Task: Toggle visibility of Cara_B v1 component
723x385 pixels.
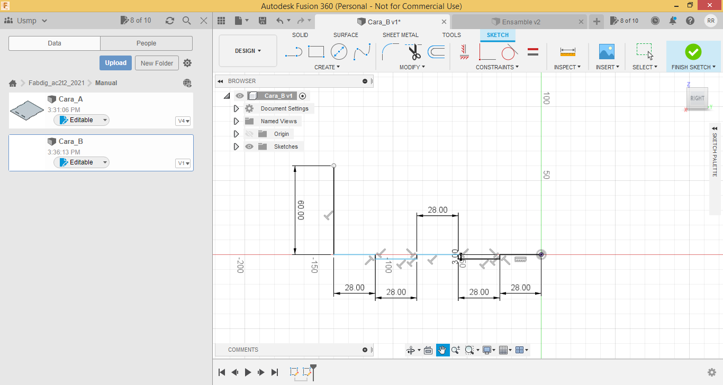Action: coord(240,96)
